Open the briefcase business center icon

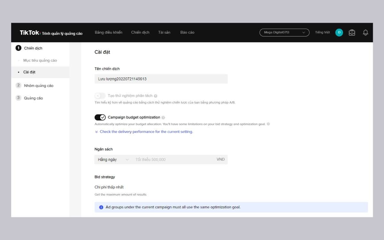click(x=352, y=33)
